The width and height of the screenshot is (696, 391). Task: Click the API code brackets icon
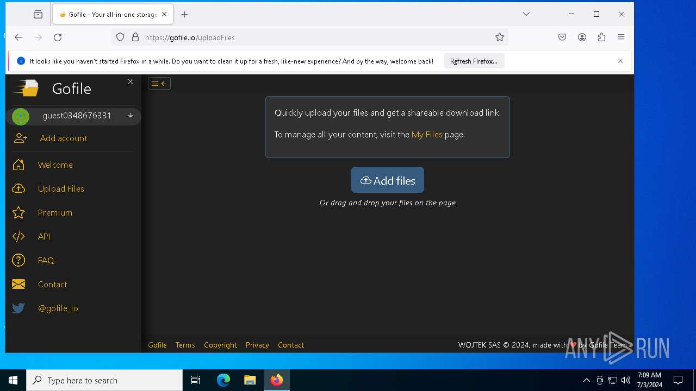(18, 236)
